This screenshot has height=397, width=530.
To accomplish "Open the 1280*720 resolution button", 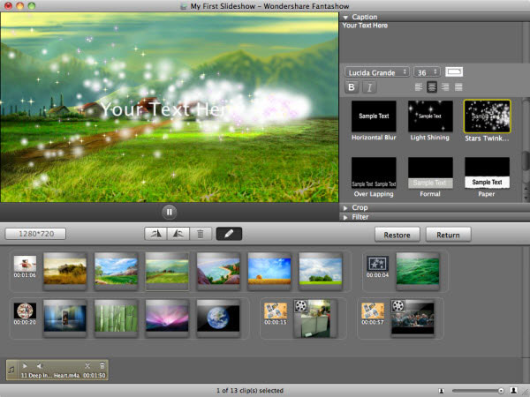I will (35, 234).
